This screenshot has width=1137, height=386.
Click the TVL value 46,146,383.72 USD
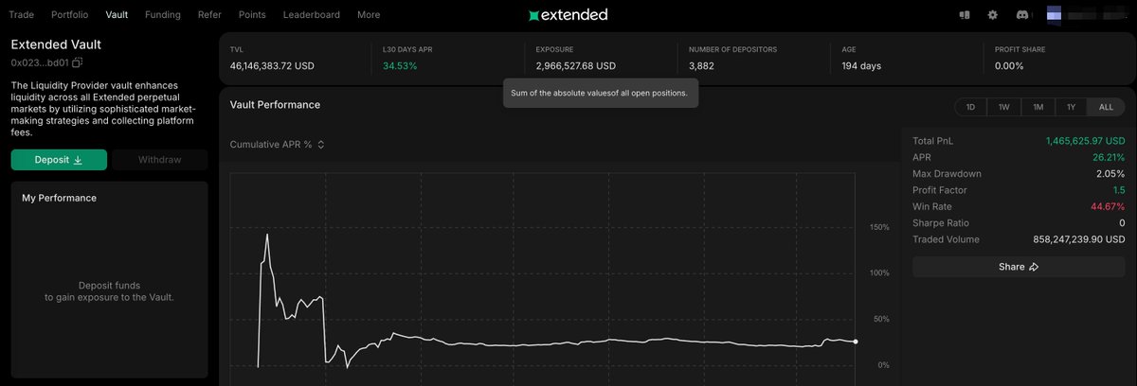coord(272,66)
